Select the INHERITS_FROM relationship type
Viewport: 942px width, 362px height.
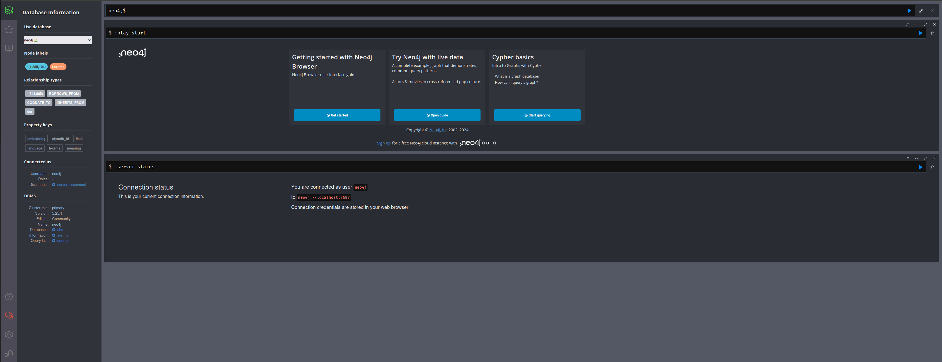(x=70, y=103)
